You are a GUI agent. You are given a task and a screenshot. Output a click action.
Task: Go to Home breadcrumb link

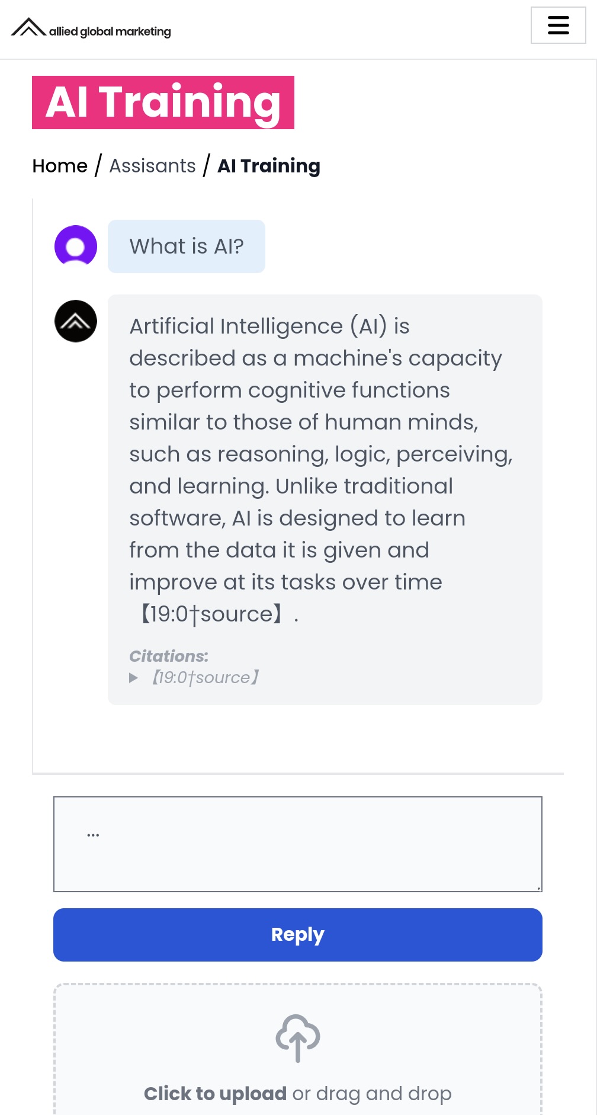point(60,166)
